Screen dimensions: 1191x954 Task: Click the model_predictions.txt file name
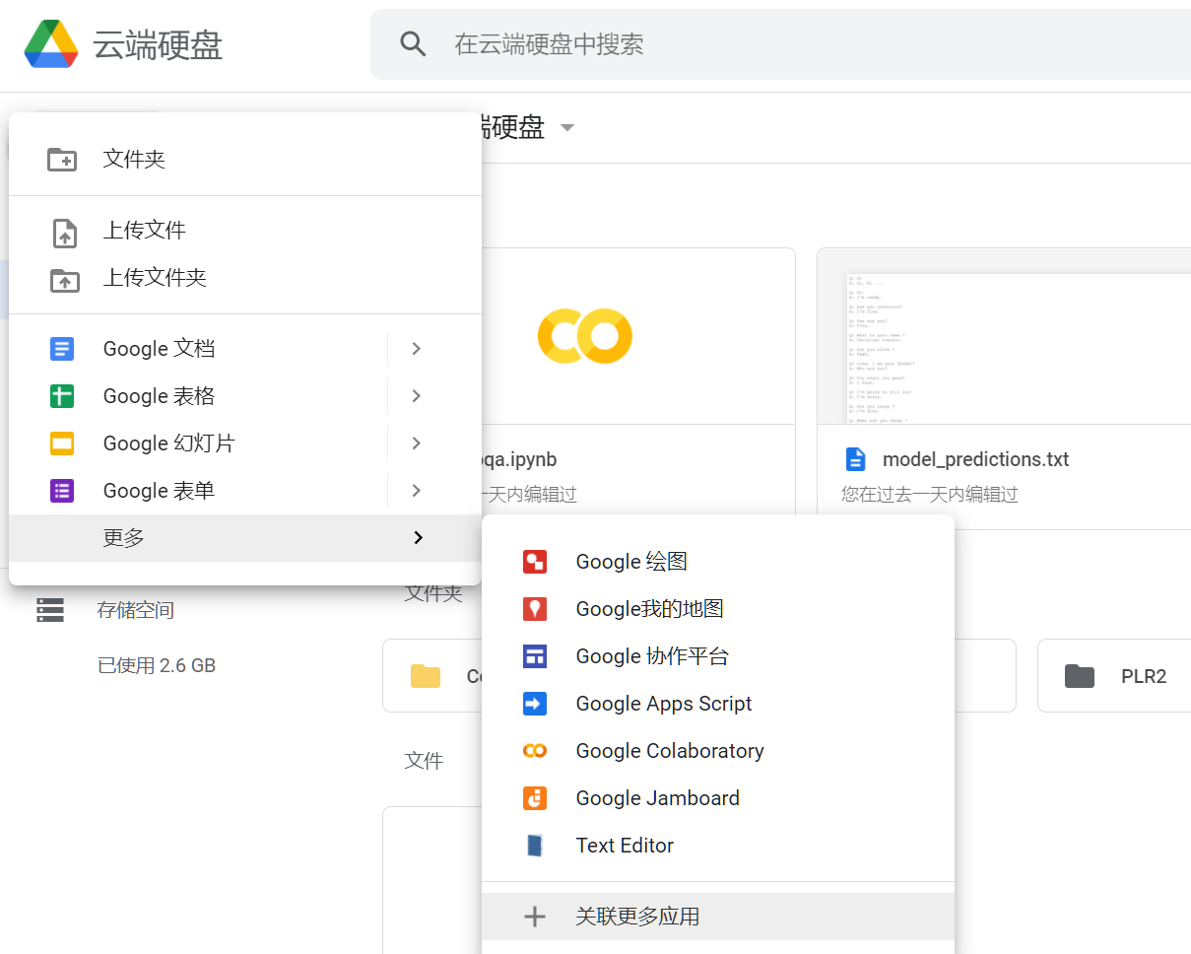tap(975, 459)
